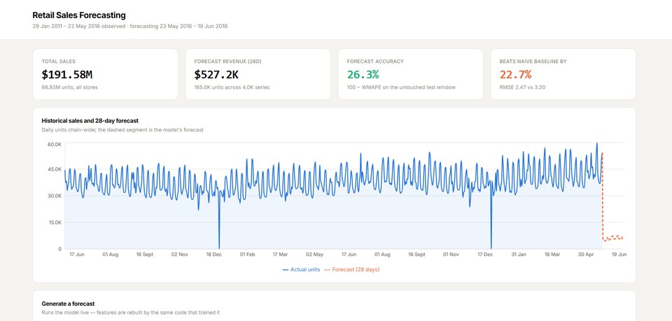Click the 17 Dec x-axis label
The height and width of the screenshot is (321, 672).
[486, 255]
